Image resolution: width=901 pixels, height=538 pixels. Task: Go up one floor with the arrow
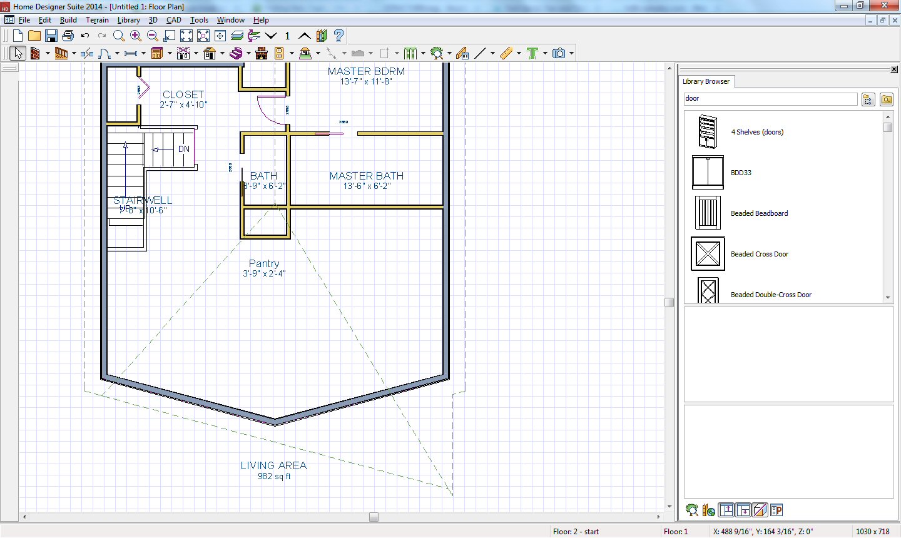pos(304,36)
